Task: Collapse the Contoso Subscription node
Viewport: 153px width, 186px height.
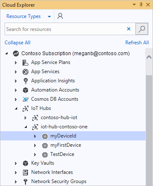Action: pyautogui.click(x=6, y=53)
